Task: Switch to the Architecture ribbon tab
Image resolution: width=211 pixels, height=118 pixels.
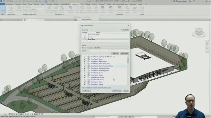Action: tap(10, 4)
